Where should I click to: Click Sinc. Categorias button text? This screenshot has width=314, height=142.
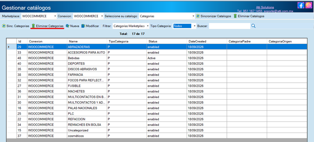click(18, 26)
